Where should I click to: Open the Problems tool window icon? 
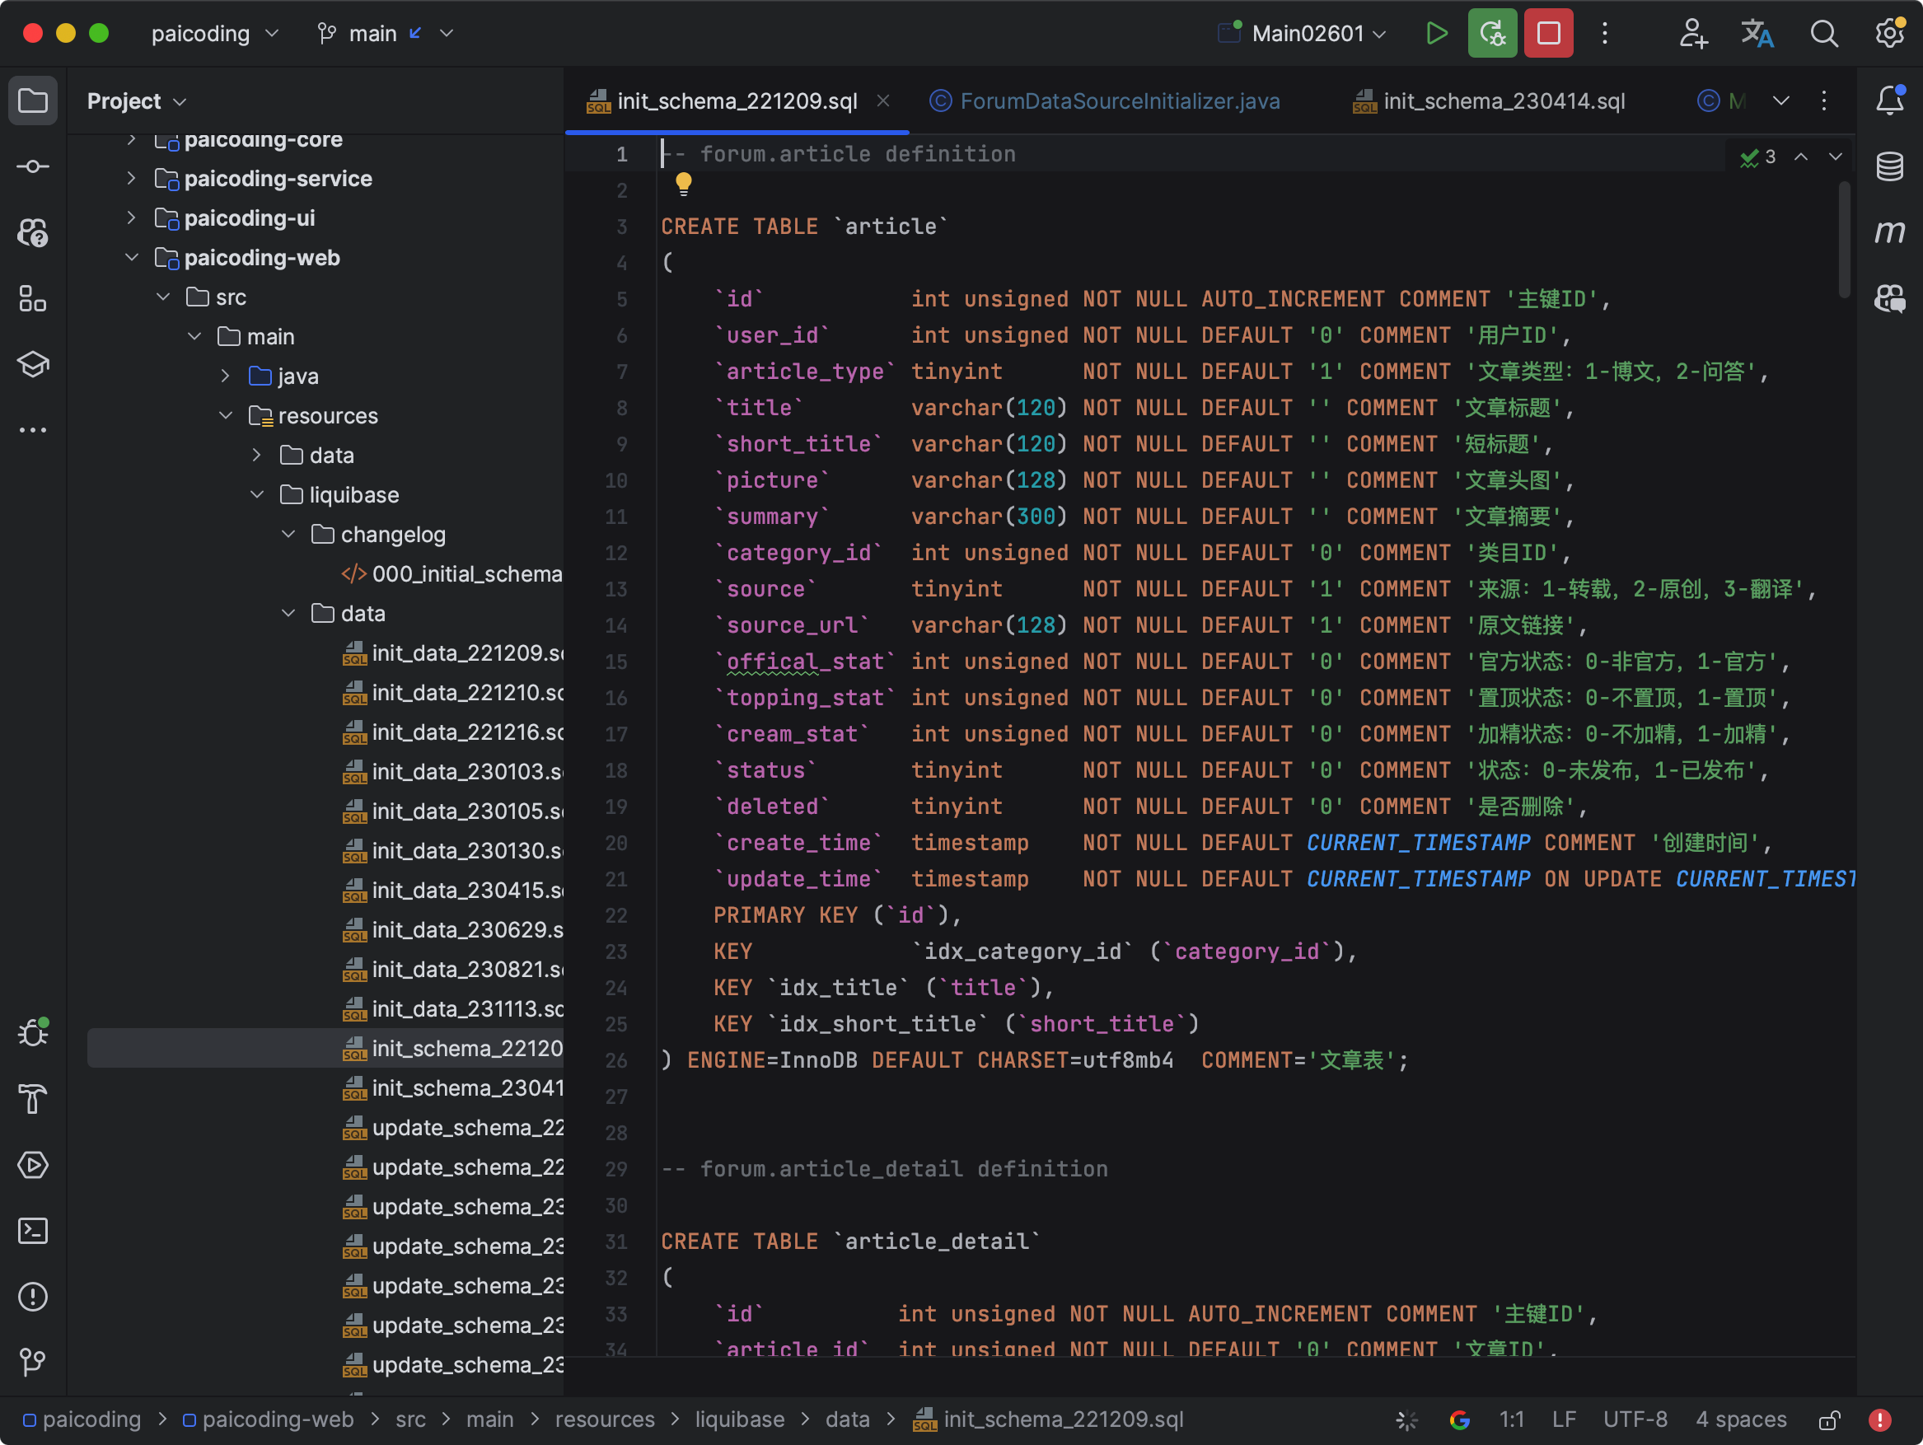[33, 1297]
